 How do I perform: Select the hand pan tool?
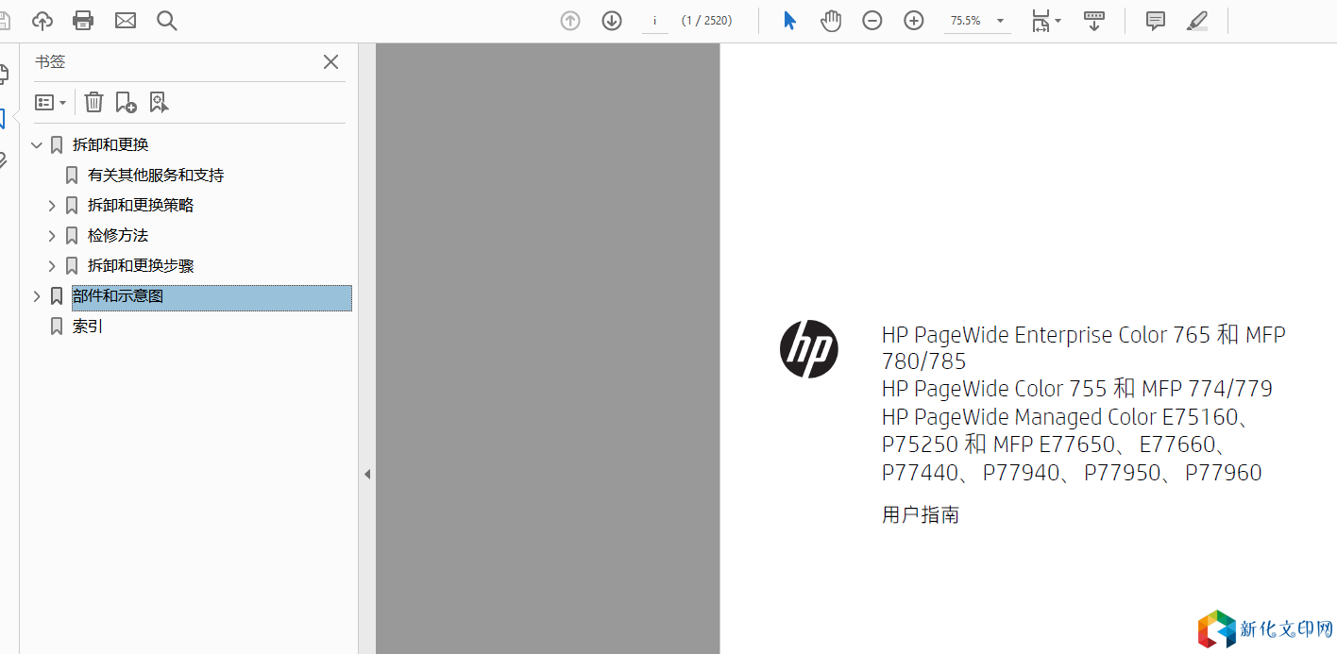tap(831, 21)
